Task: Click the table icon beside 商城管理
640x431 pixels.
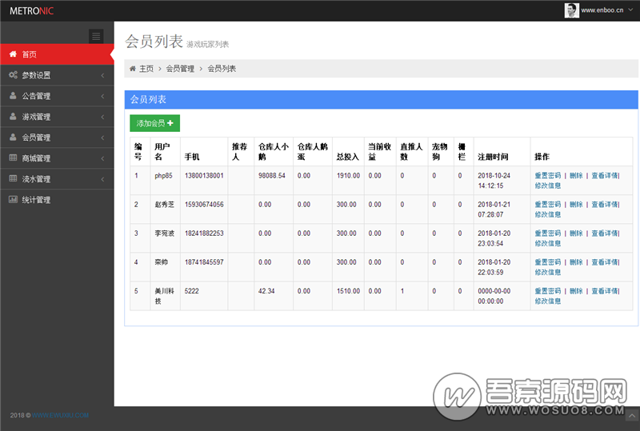Action: (13, 158)
